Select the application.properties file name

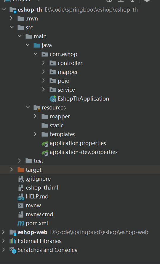(x=78, y=143)
